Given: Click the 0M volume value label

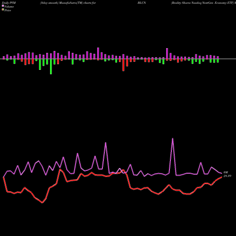Looking at the screenshot, I should point(226,172).
